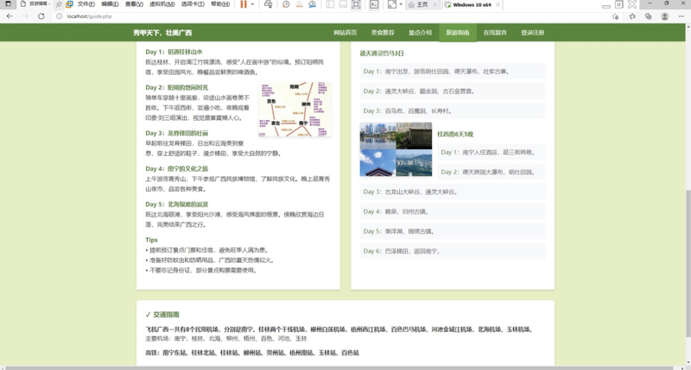Image resolution: width=691 pixels, height=370 pixels.
Task: Click the browser back arrow
Action: tap(10, 16)
